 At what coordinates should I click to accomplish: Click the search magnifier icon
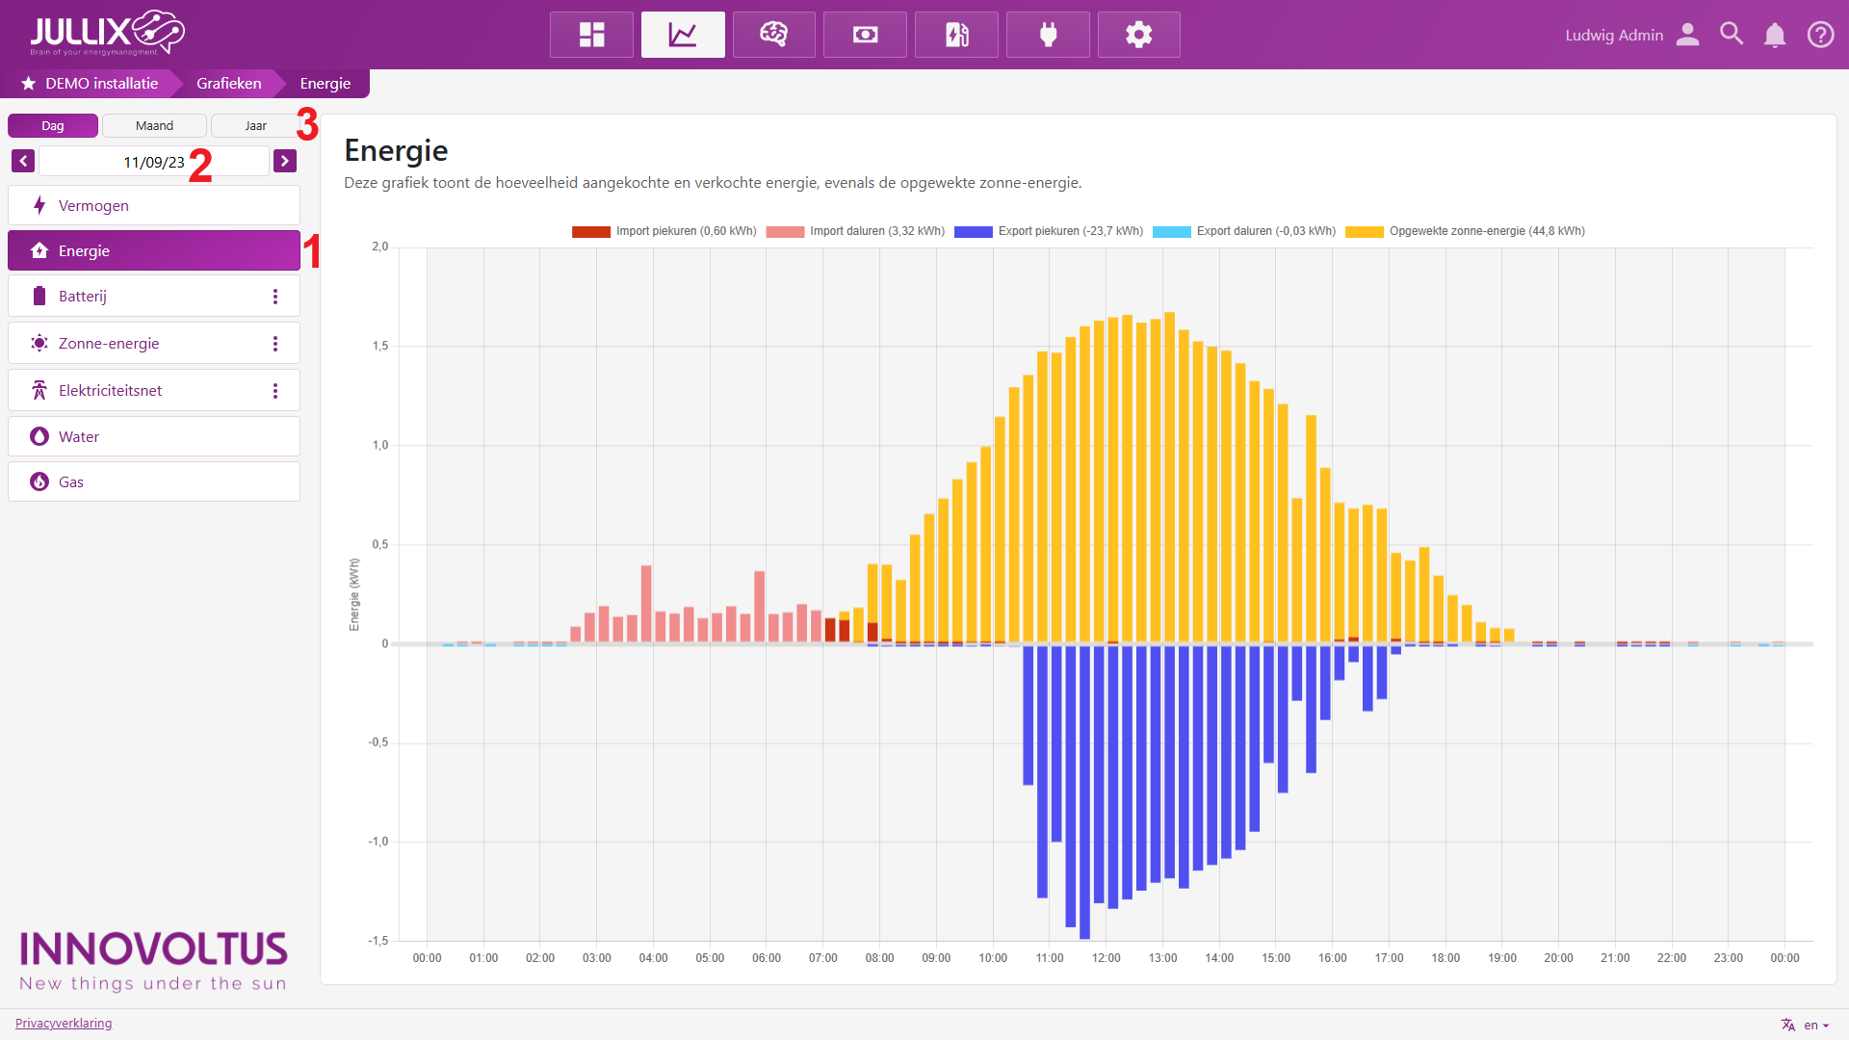tap(1731, 35)
